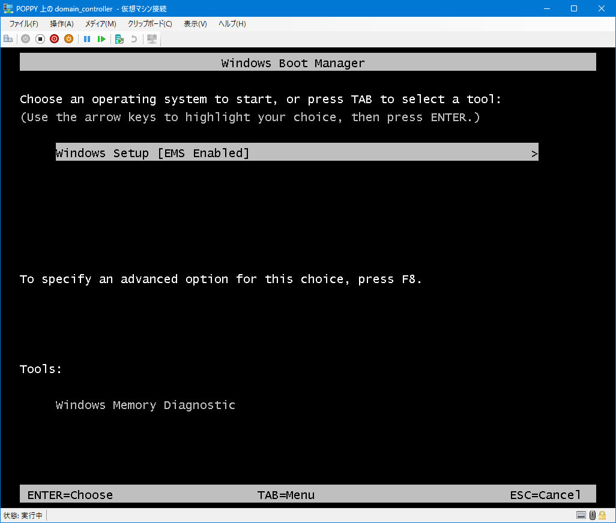Screen dimensions: 616x523
Task: Click the mouse capture status bar icon
Action: click(593, 515)
